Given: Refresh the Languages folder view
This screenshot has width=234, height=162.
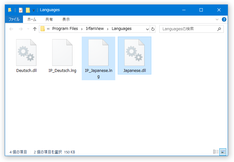Looking at the screenshot, I should (153, 29).
